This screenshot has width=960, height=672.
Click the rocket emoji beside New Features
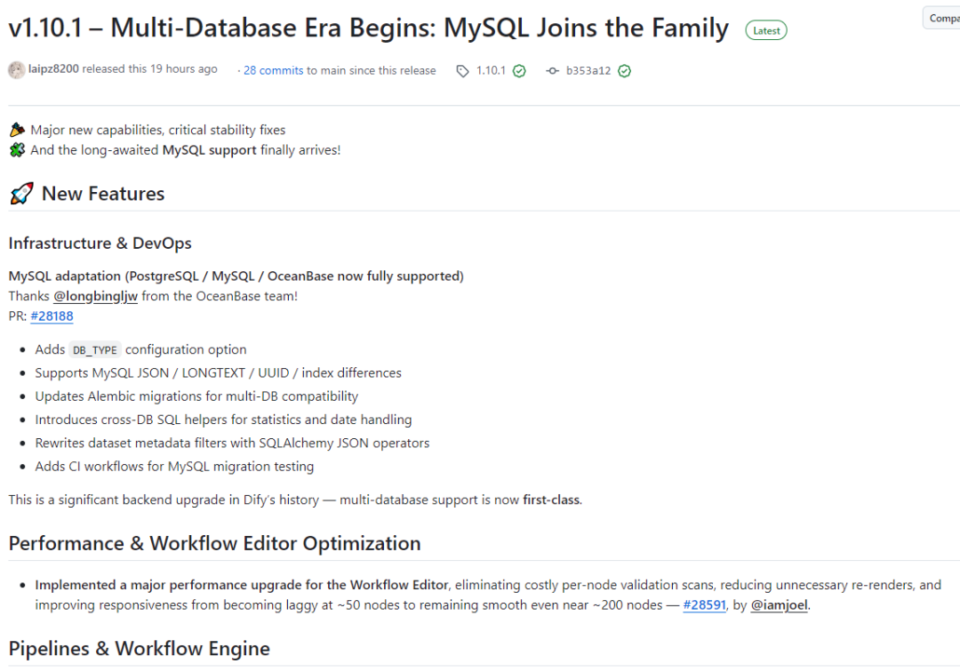pyautogui.click(x=22, y=194)
